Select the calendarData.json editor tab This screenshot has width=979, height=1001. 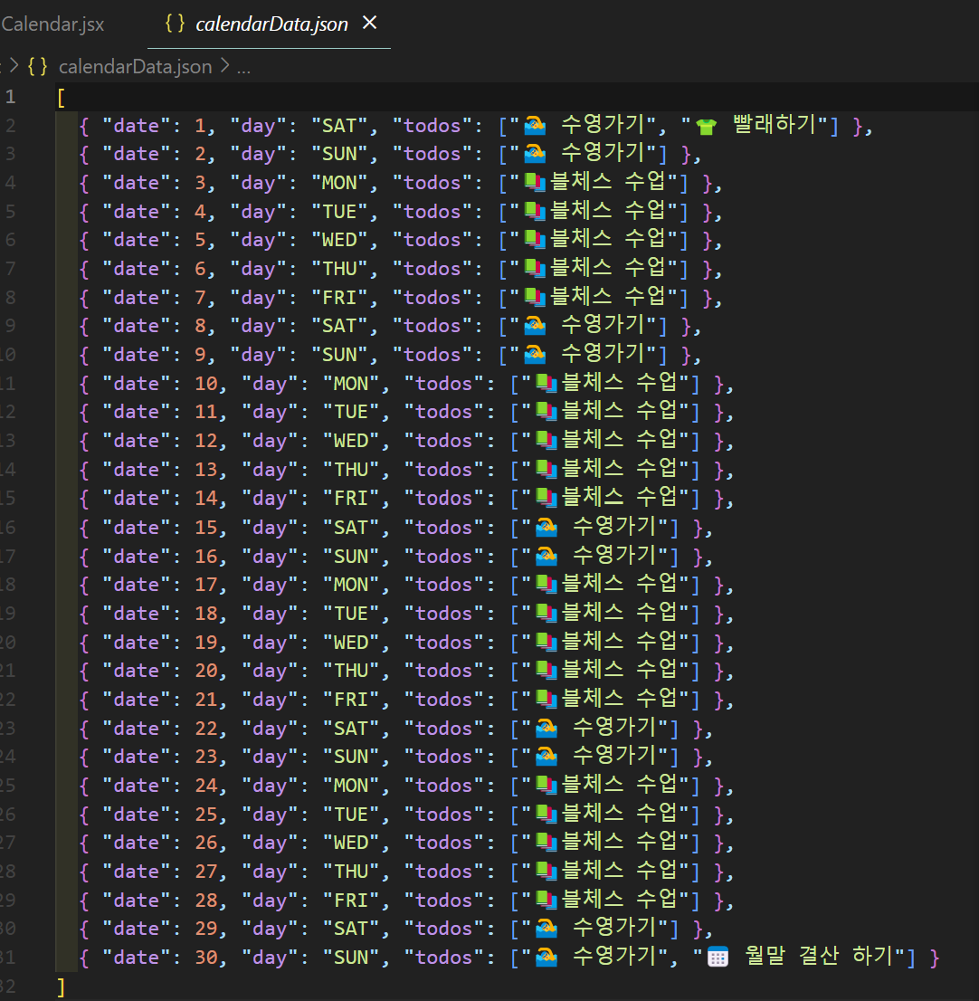click(x=271, y=24)
